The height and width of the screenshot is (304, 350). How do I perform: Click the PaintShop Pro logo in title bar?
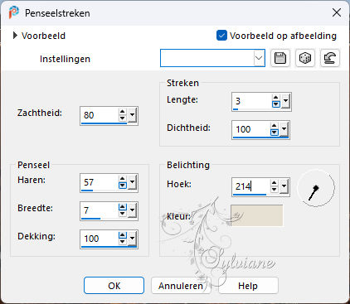click(x=13, y=12)
